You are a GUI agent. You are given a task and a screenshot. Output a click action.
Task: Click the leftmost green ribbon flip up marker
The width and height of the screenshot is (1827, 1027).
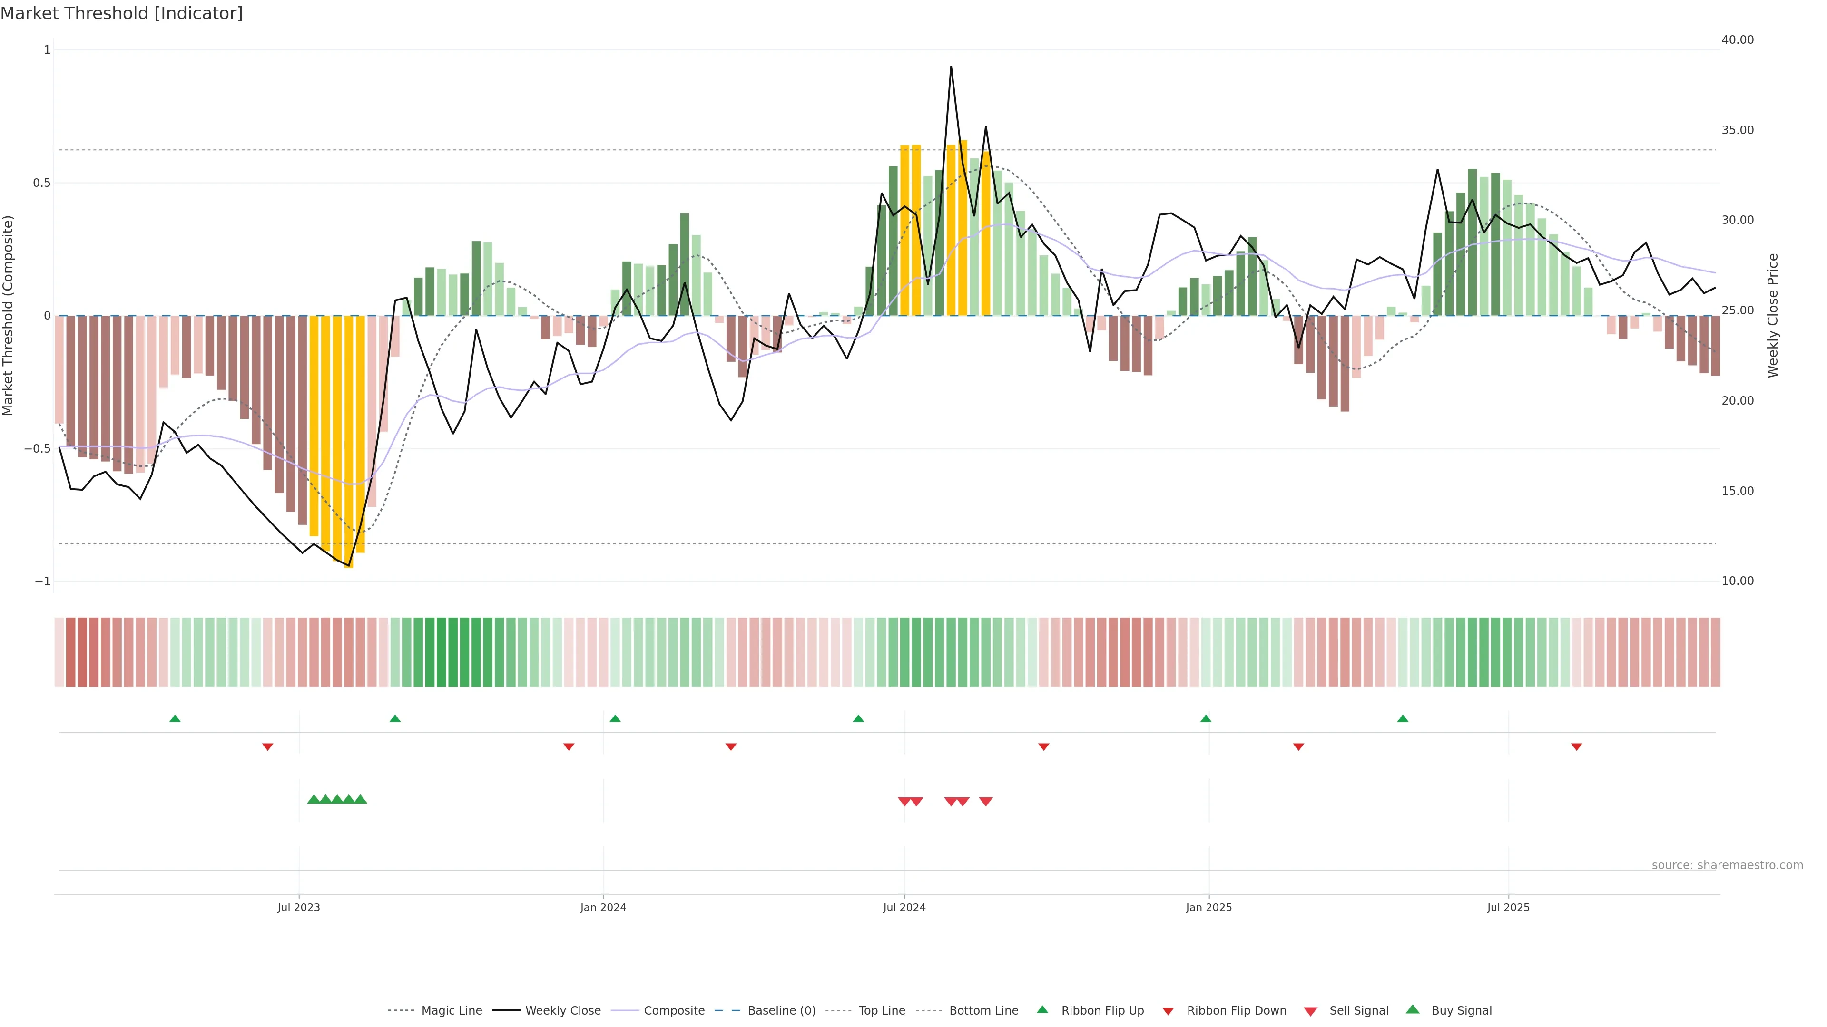coord(175,719)
